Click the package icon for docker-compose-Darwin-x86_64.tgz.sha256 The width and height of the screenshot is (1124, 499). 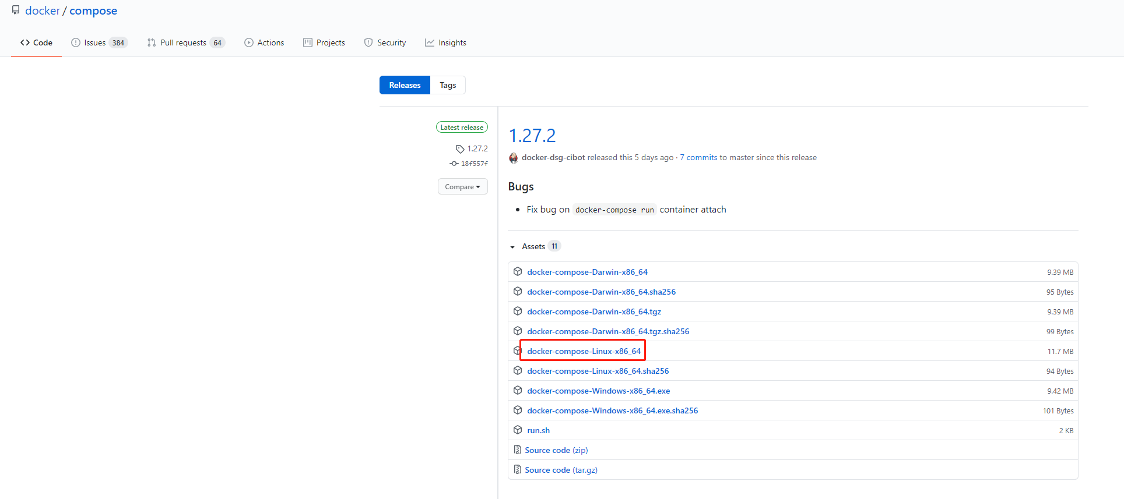tap(518, 331)
